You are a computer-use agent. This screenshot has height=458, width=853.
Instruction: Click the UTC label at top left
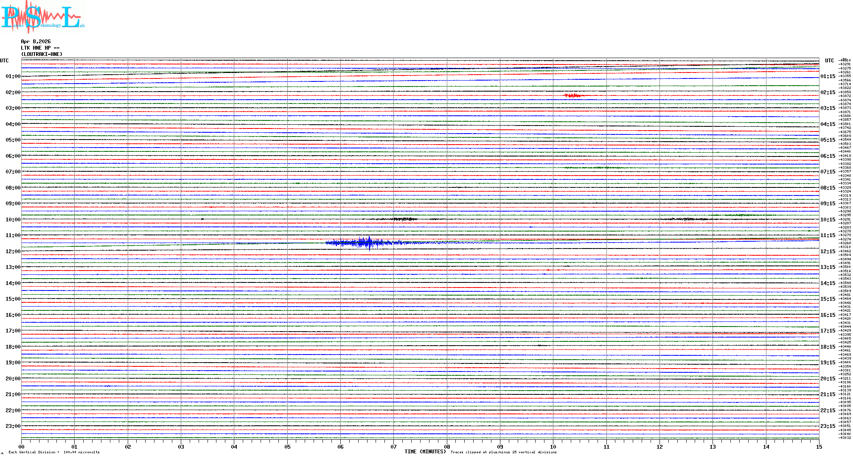4,61
